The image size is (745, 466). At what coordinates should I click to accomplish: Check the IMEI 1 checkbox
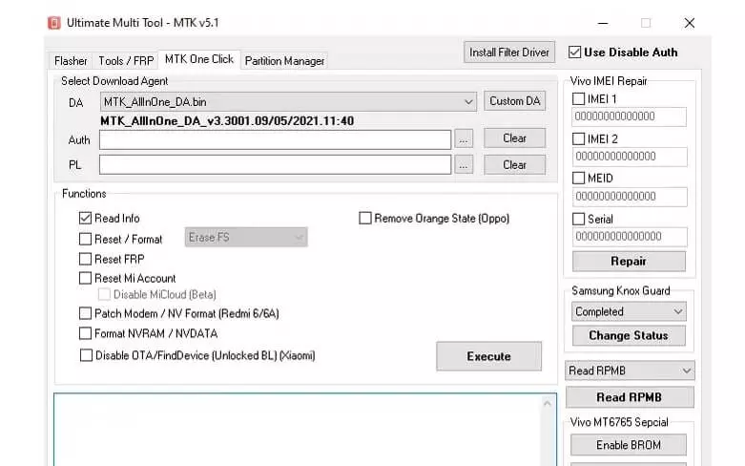click(x=578, y=99)
